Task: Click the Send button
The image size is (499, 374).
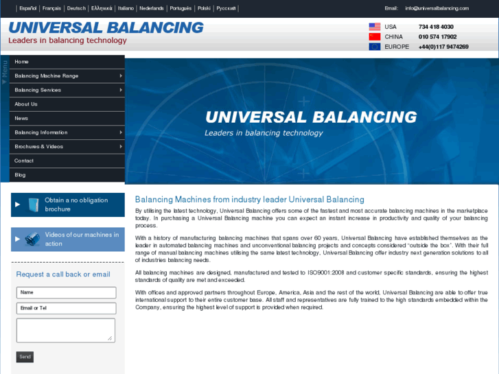Action: [x=25, y=357]
